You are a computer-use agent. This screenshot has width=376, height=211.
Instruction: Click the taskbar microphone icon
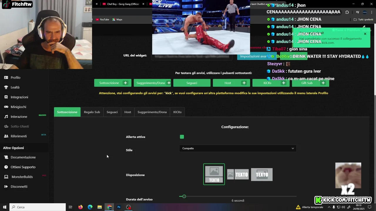(x=334, y=207)
